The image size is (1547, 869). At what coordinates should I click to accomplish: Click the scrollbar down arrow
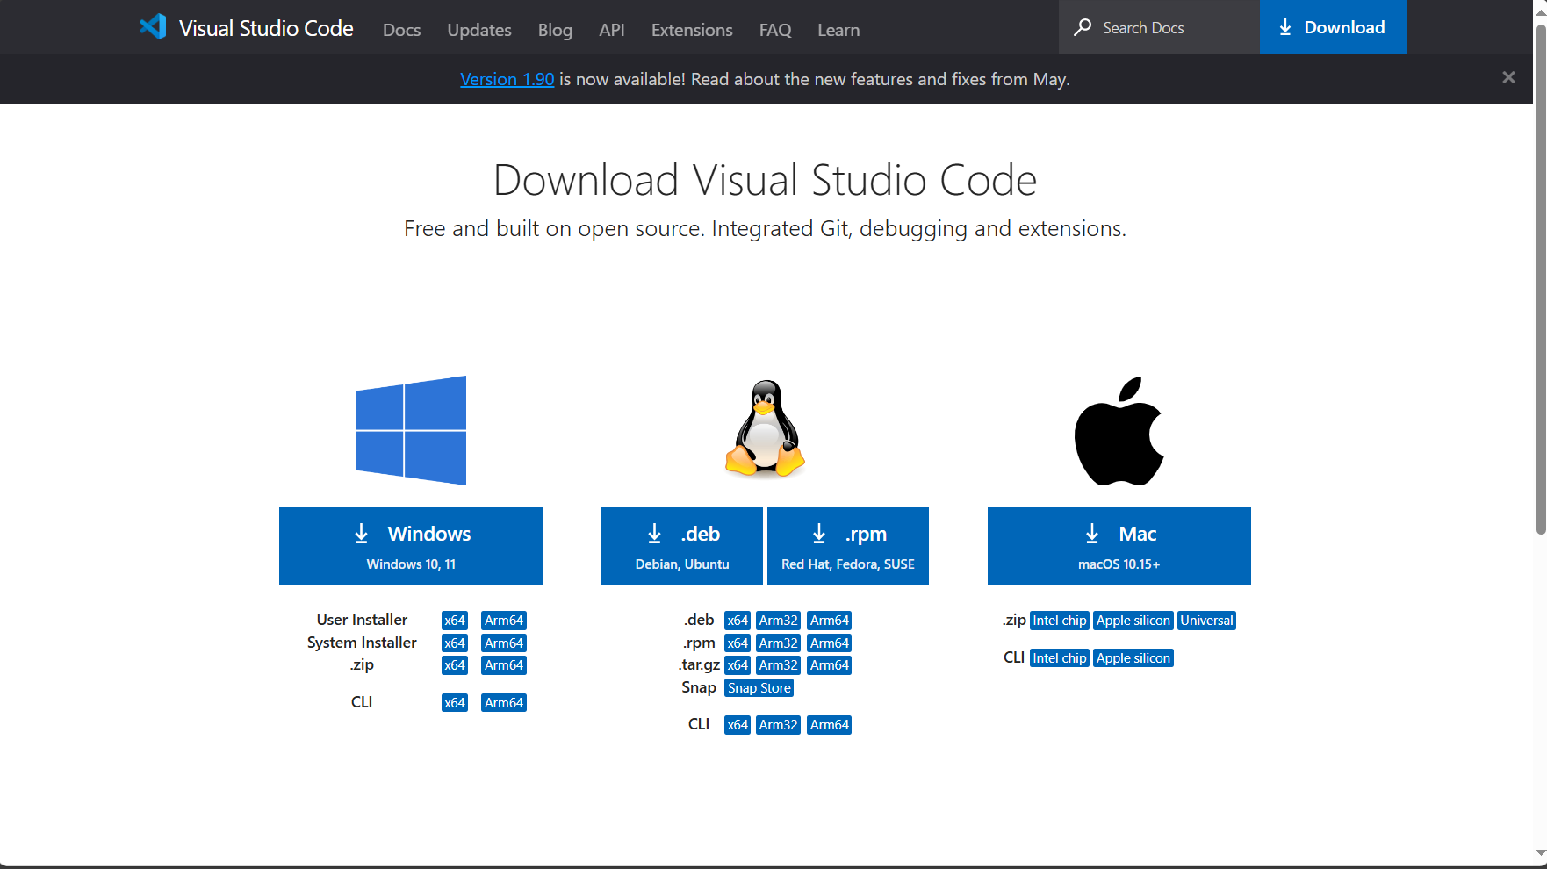(x=1541, y=853)
